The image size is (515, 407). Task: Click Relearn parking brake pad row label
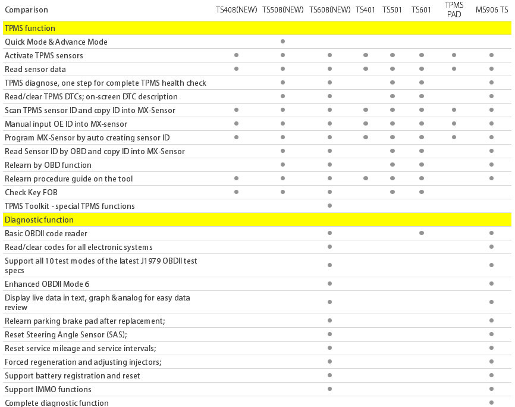tap(84, 321)
